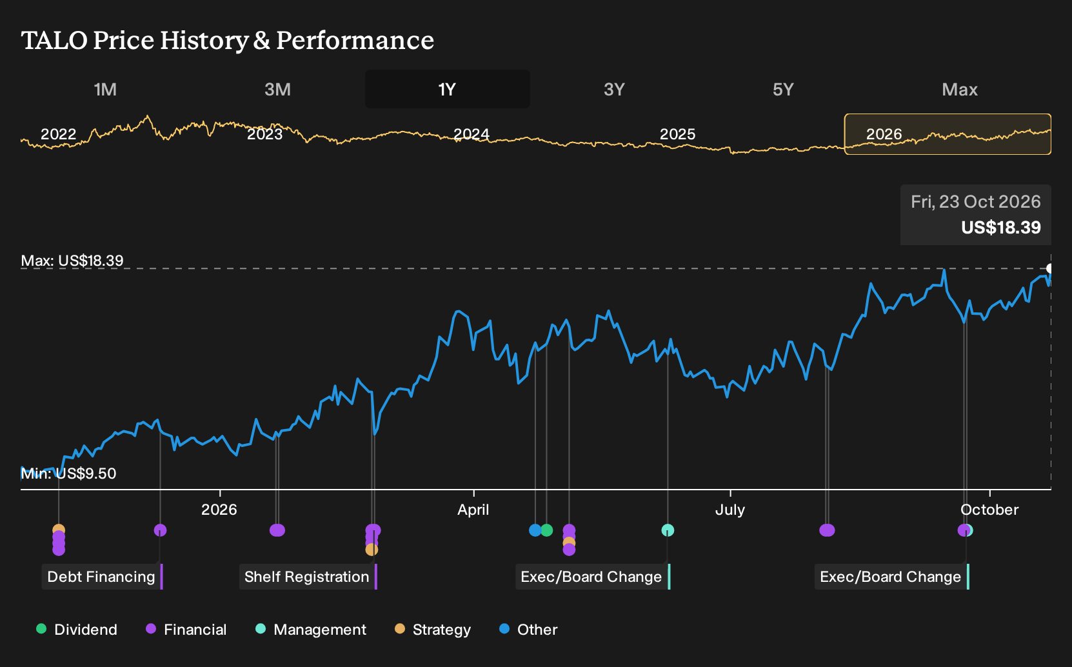
Task: Open the Exec/Board Change label near October
Action: click(892, 577)
